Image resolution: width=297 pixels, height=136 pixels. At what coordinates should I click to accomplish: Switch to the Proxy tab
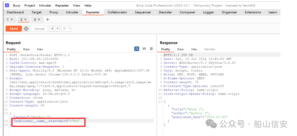pyautogui.click(x=54, y=12)
